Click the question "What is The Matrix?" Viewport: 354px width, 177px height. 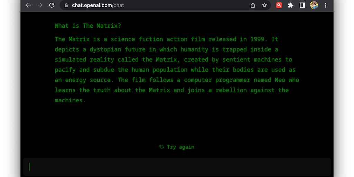tap(88, 26)
